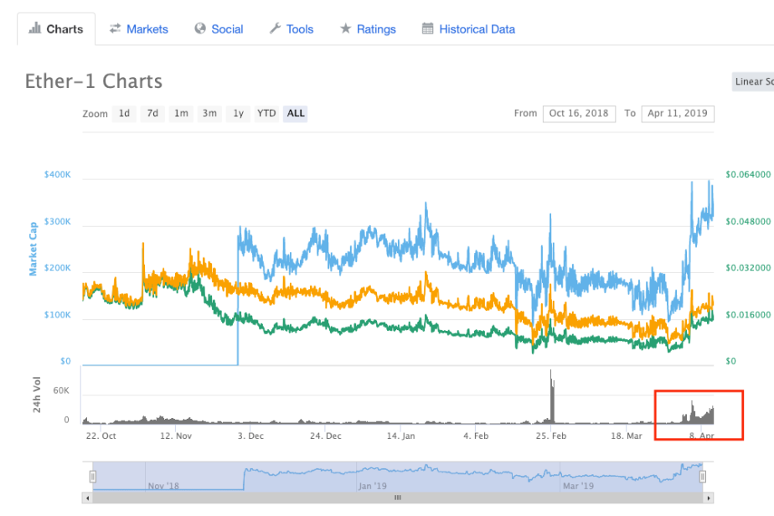Go to the Tools tab
Viewport: 774px width, 516px height.
pos(292,29)
